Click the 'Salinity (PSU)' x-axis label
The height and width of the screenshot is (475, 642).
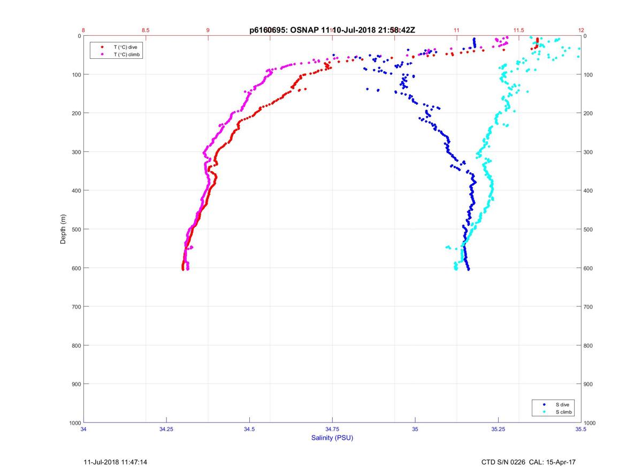332,438
